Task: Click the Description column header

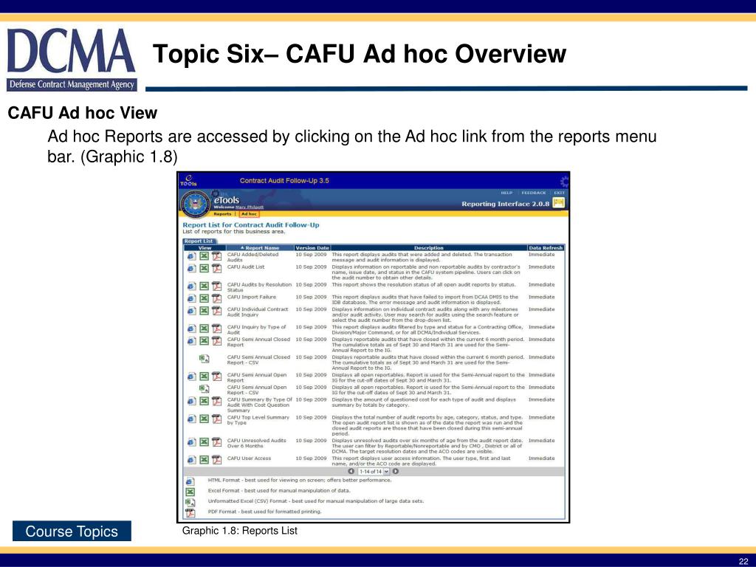Action: tap(429, 248)
